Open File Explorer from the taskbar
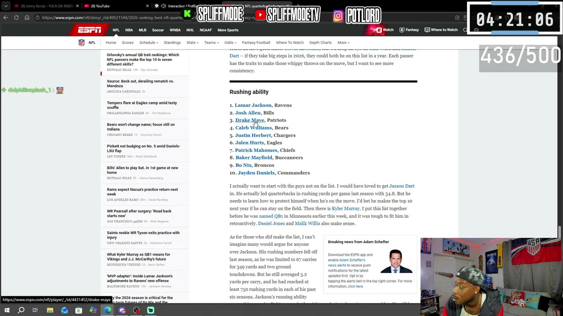 [x=50, y=310]
